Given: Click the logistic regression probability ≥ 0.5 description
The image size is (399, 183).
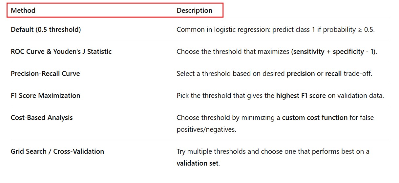Looking at the screenshot, I should tap(275, 30).
